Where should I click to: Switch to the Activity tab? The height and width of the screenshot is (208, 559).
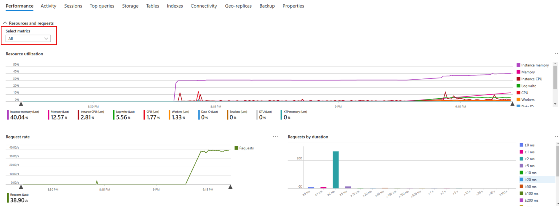48,6
